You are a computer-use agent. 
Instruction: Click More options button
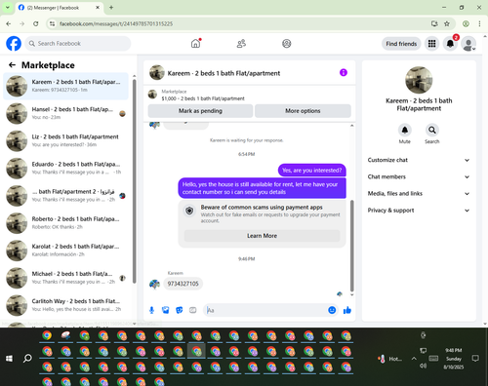point(303,111)
